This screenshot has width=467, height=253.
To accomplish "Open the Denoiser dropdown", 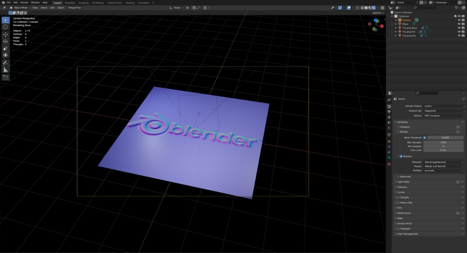I will (443, 162).
